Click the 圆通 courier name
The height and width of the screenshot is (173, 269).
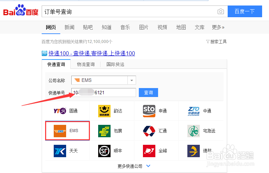pyautogui.click(x=73, y=111)
